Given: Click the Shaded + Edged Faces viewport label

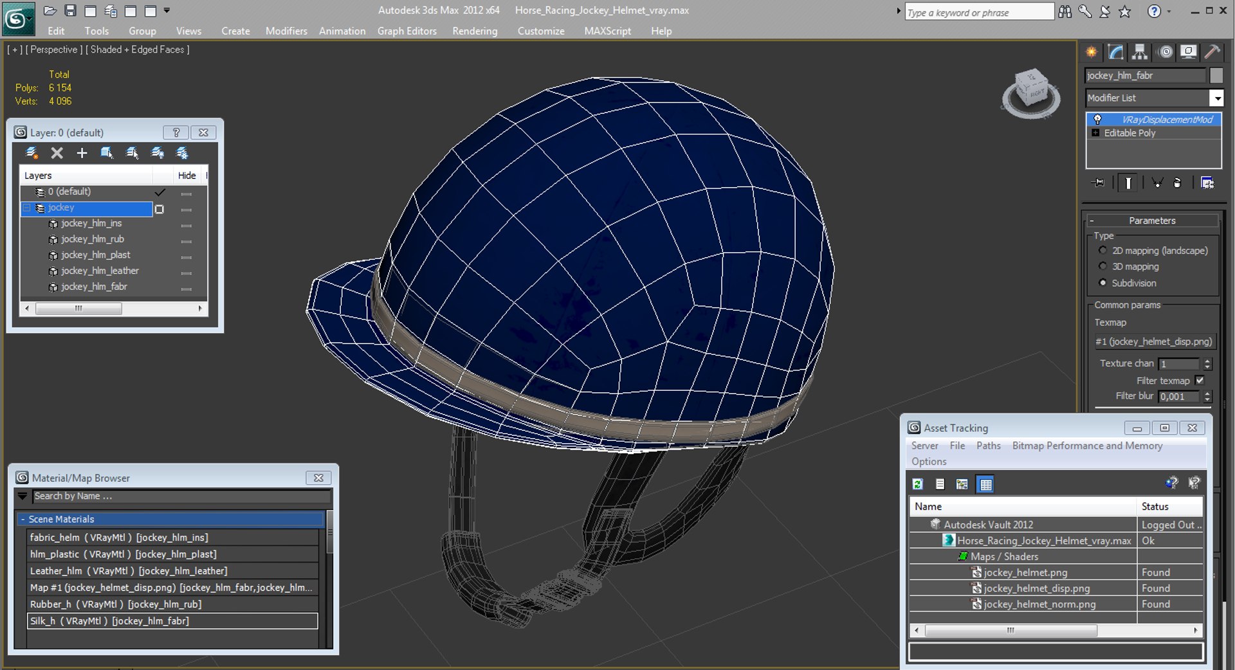Looking at the screenshot, I should (x=137, y=50).
